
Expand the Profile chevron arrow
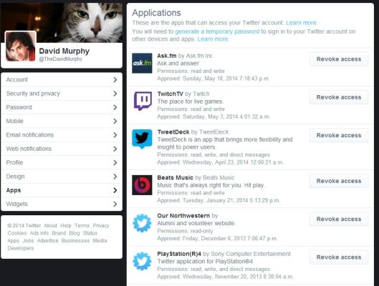pyautogui.click(x=115, y=162)
